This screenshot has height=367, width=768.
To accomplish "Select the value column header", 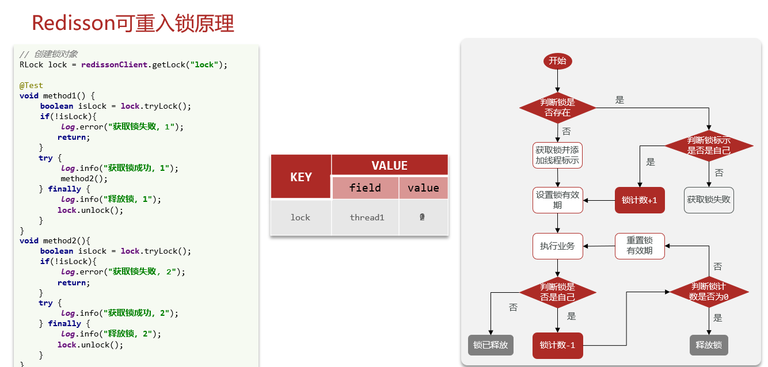I will (423, 188).
